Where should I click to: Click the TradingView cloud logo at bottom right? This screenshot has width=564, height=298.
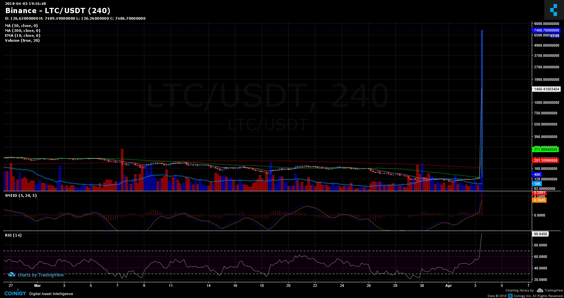pos(540,290)
